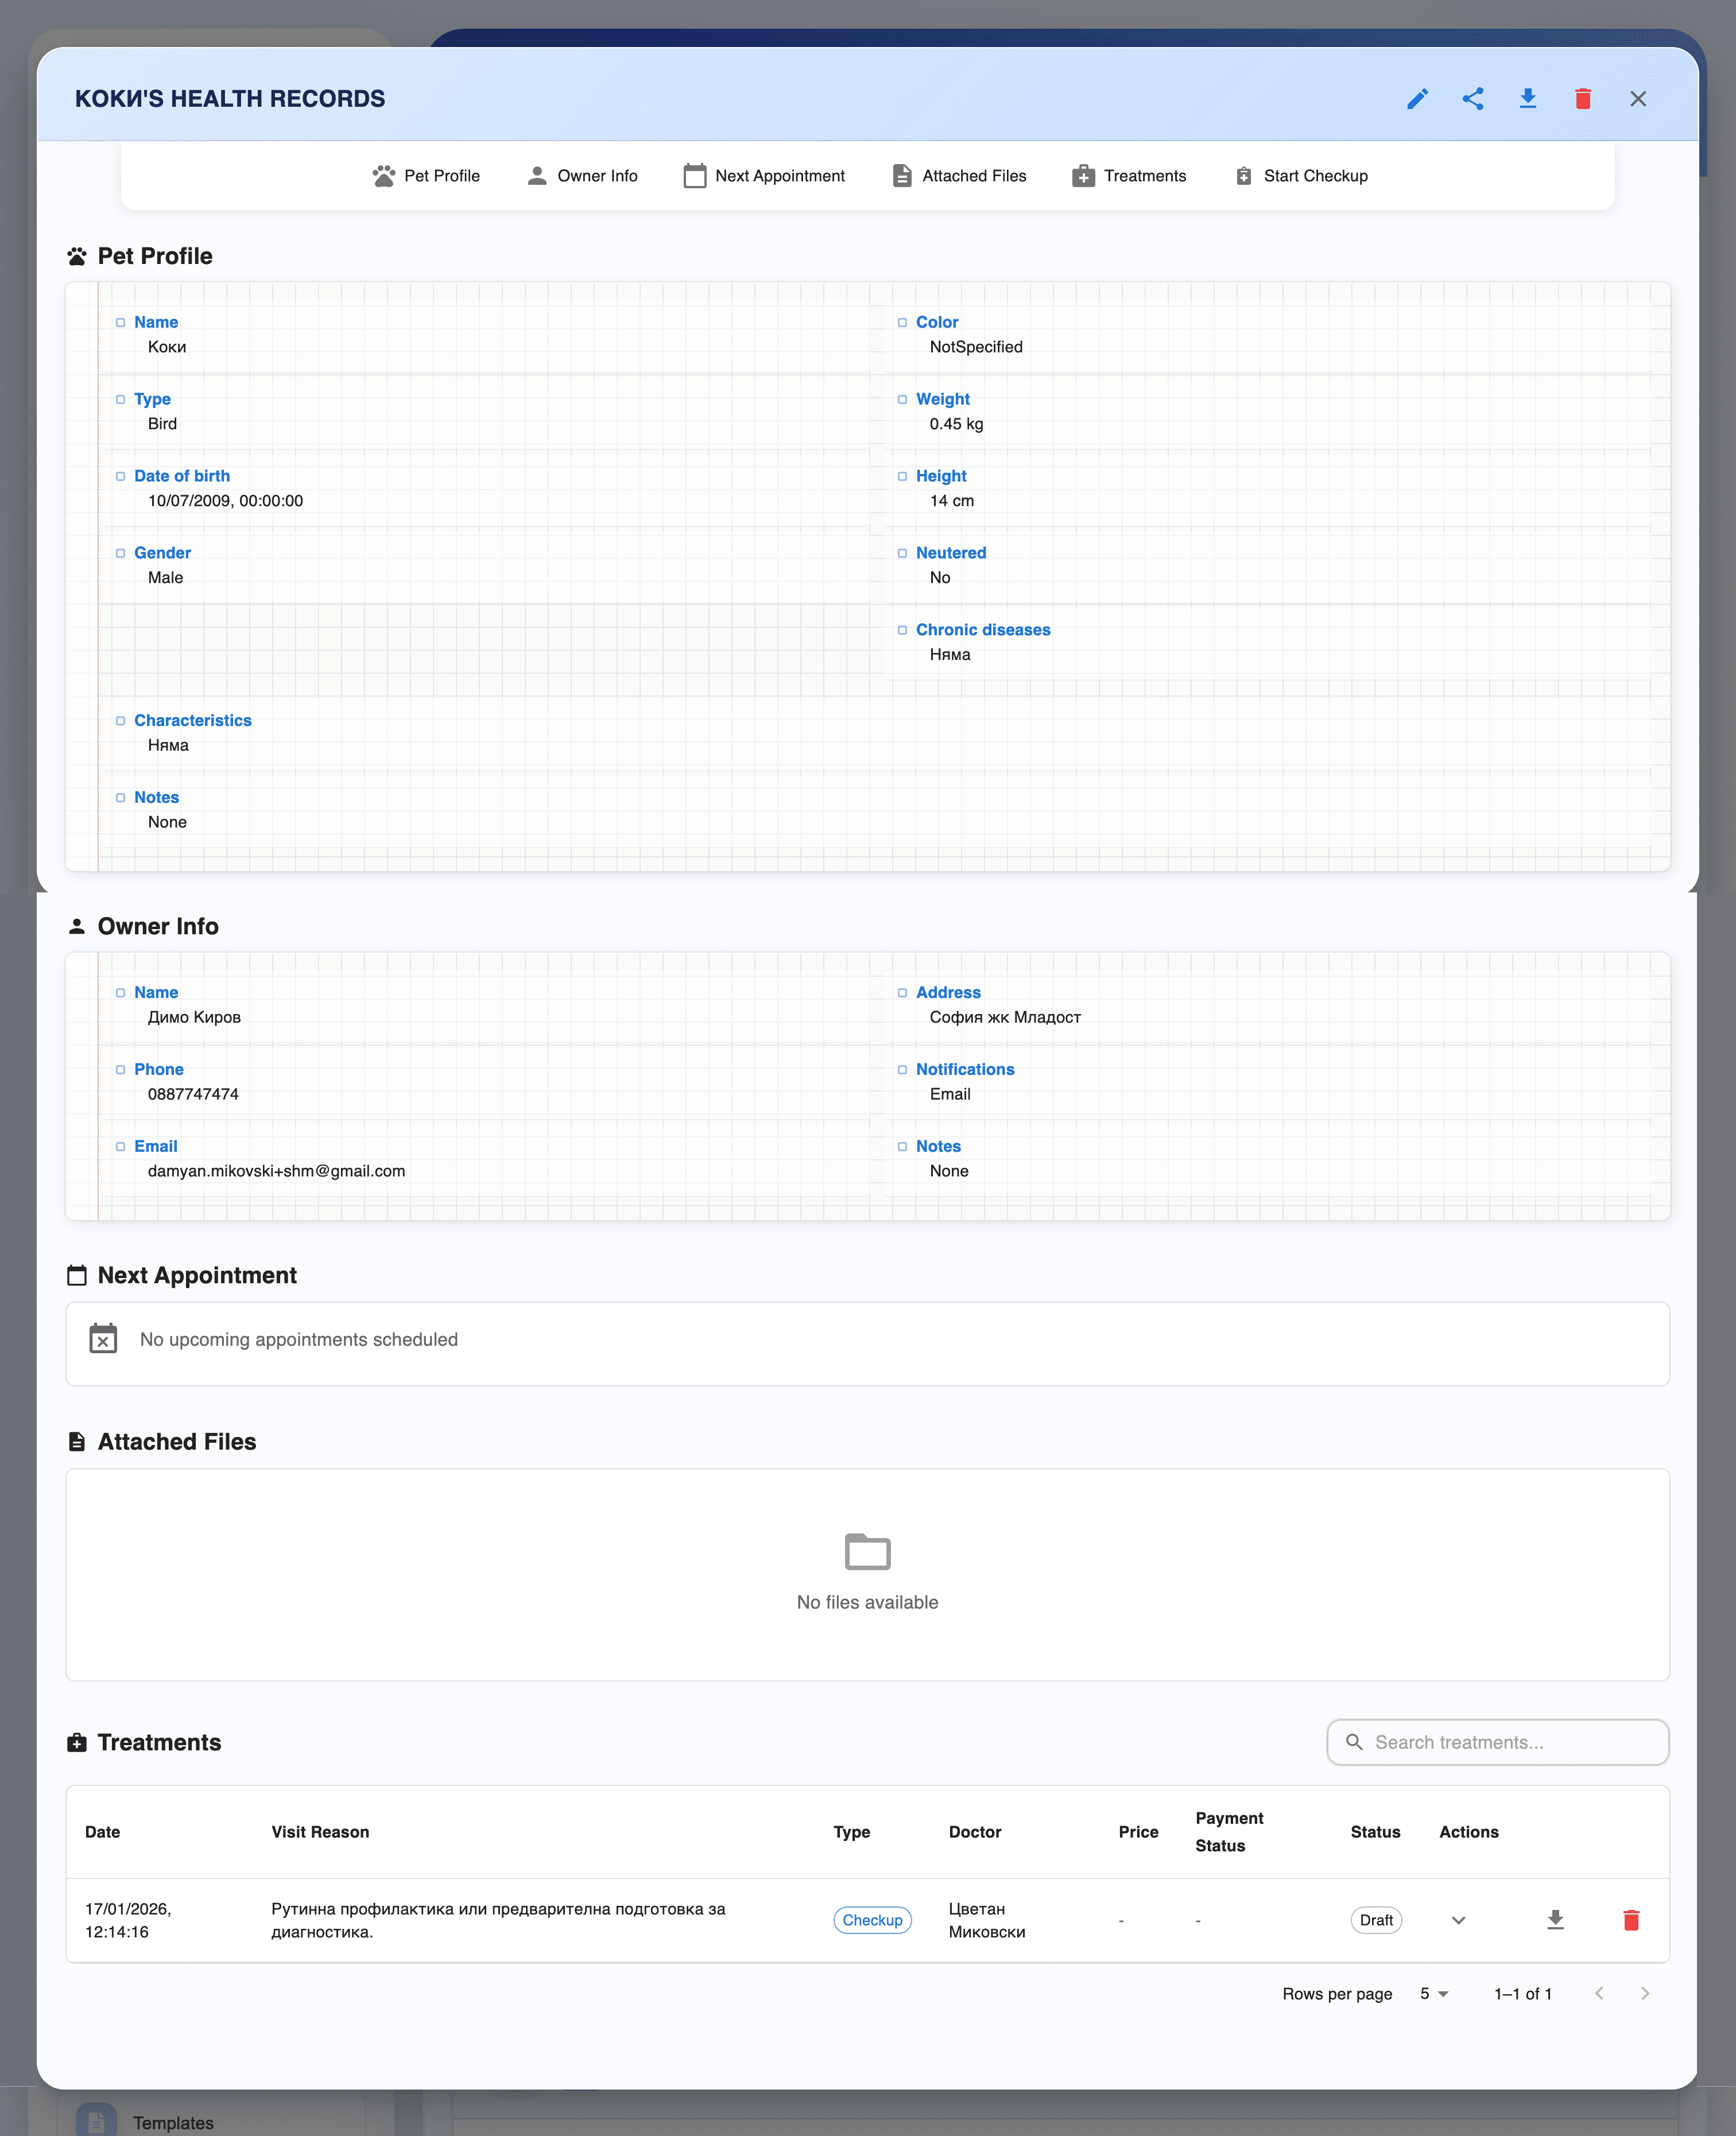Click the Characteristics label
1736x2136 pixels.
(193, 721)
